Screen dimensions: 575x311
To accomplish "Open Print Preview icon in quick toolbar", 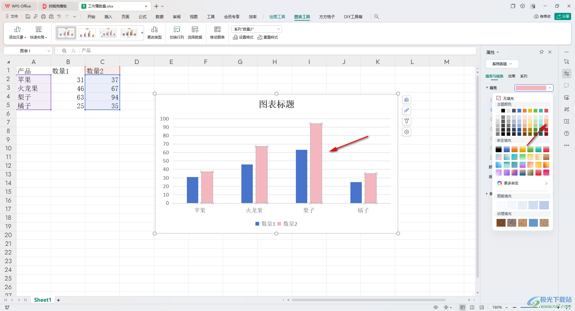I will pyautogui.click(x=51, y=17).
